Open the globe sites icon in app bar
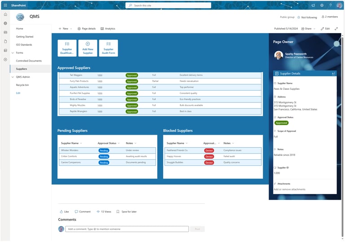 click(5, 23)
